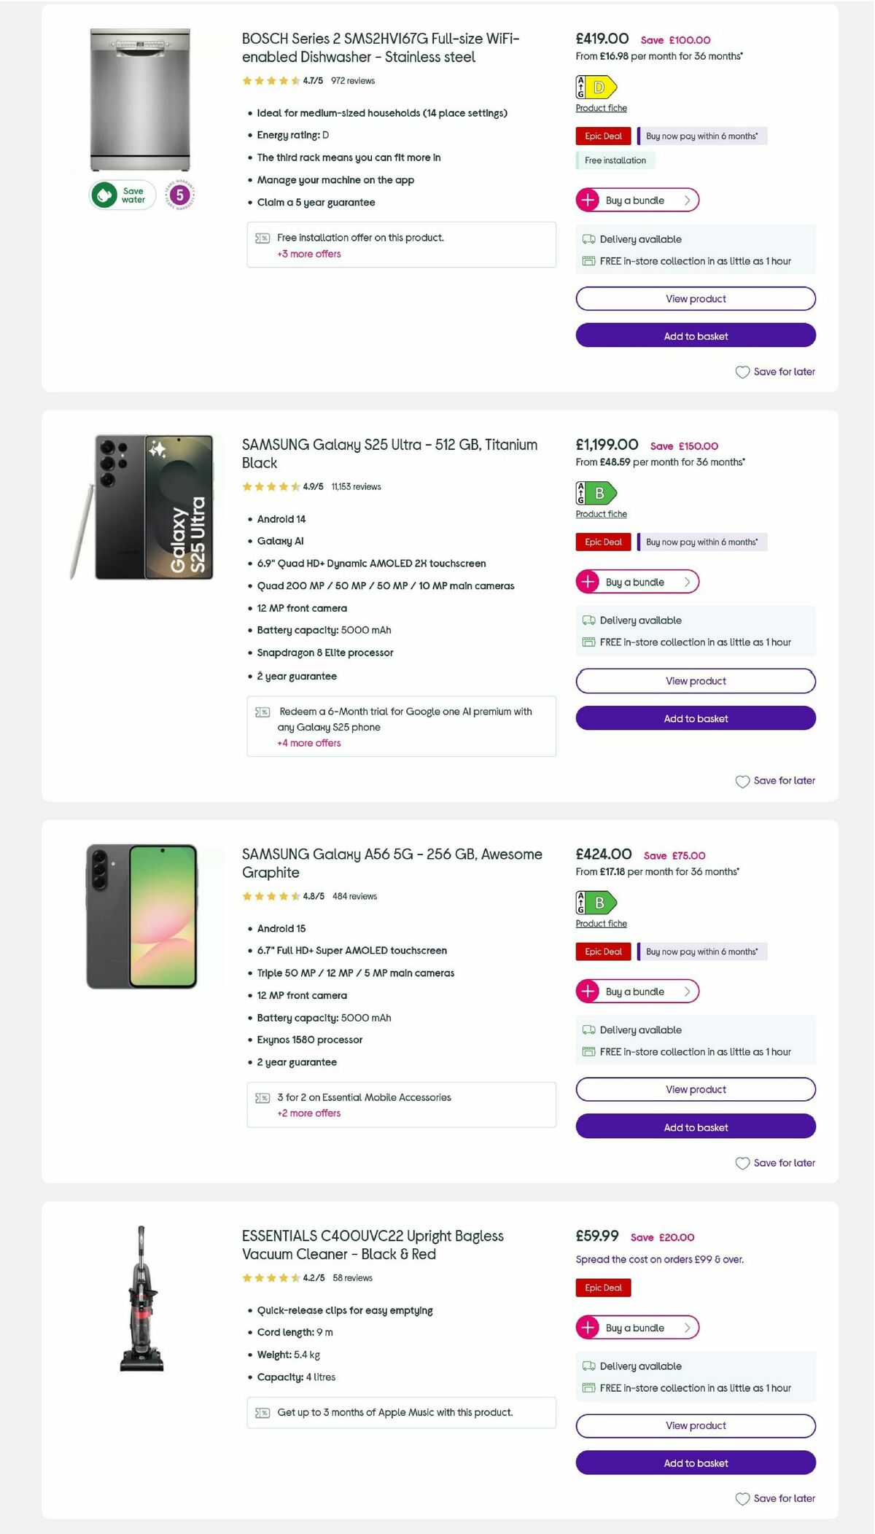Image resolution: width=875 pixels, height=1534 pixels.
Task: Click the offer tag icon for 3 for 2 accessories
Action: click(x=262, y=1097)
